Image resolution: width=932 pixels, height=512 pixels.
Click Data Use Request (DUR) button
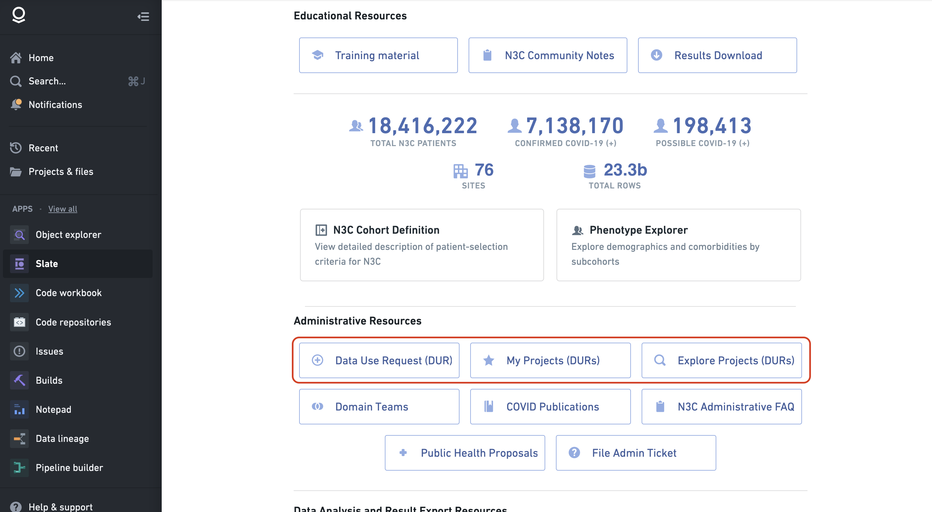[x=379, y=360]
